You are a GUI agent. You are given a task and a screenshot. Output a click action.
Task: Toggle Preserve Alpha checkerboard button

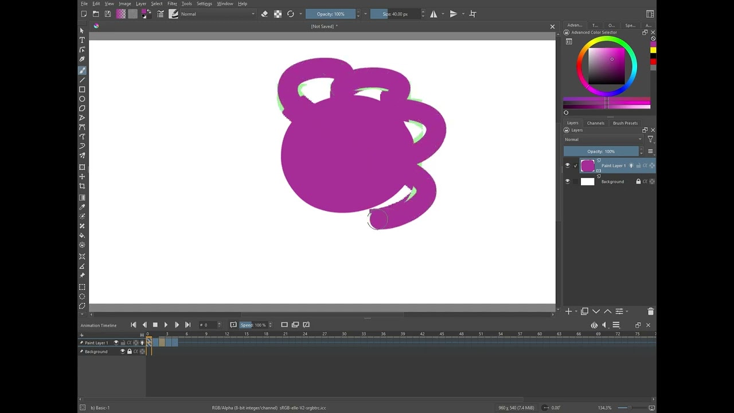coord(278,14)
